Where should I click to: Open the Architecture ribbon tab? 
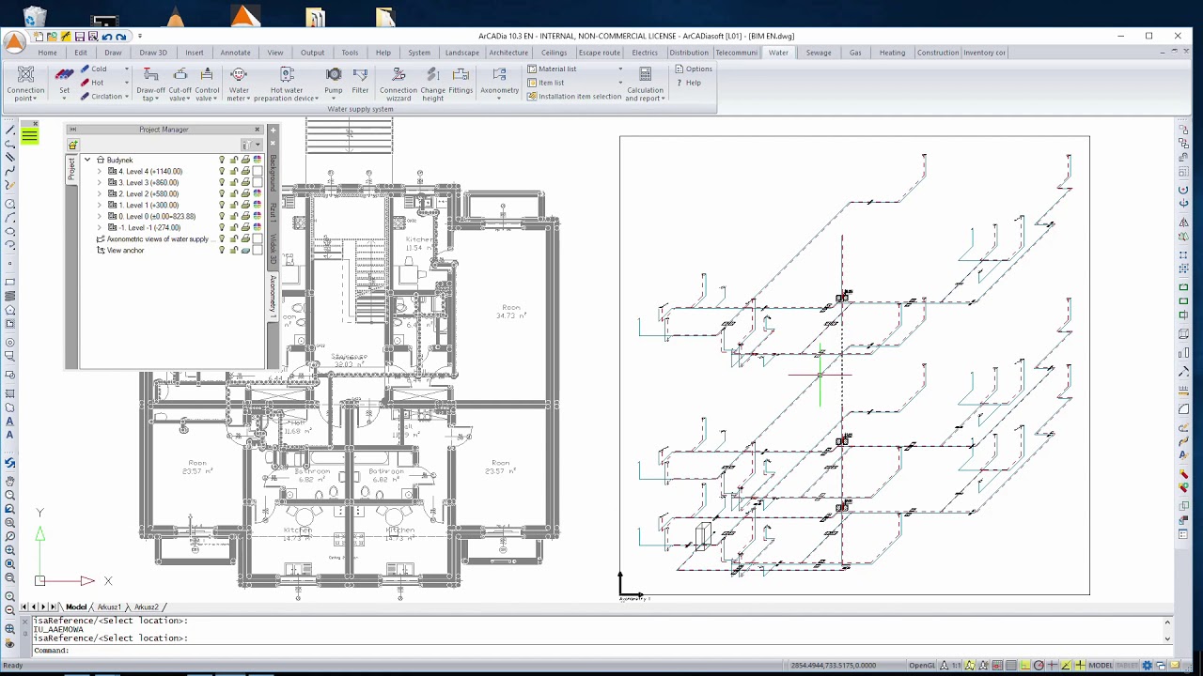[x=508, y=53]
